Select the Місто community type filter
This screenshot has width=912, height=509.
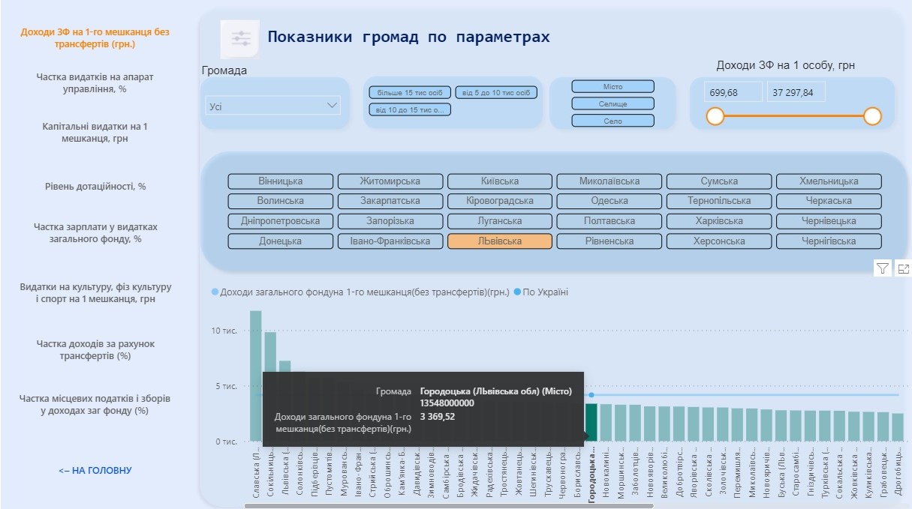coord(613,87)
